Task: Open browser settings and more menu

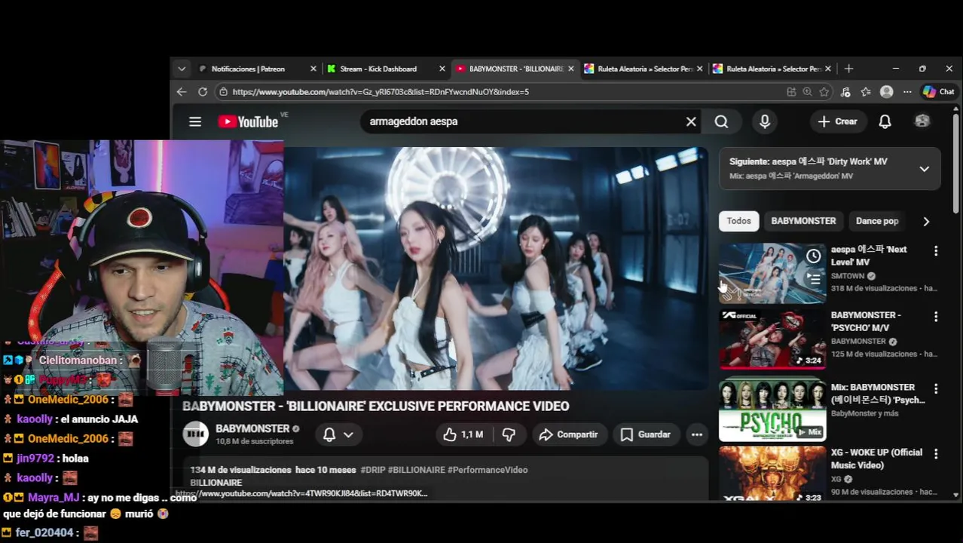Action: [x=907, y=92]
